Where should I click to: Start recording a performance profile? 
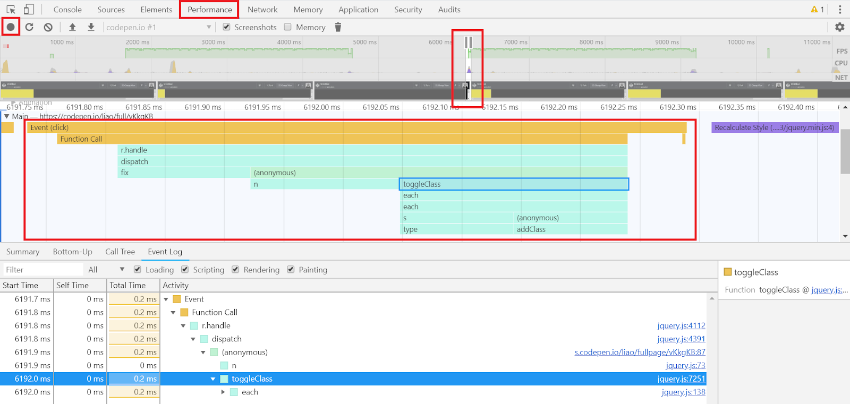(11, 27)
